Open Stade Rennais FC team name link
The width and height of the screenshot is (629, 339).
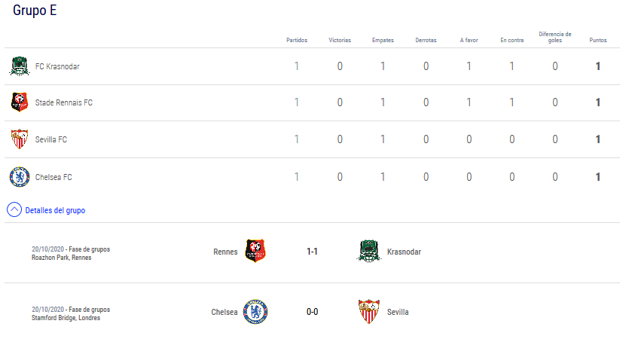pos(64,102)
